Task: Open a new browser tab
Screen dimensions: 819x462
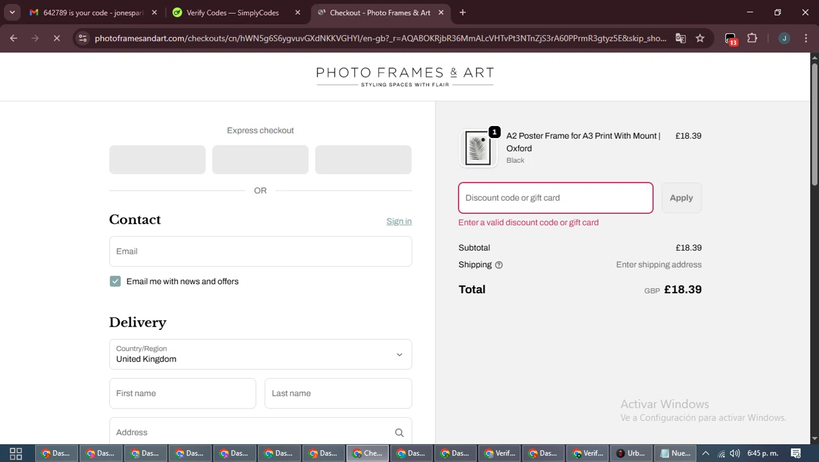Action: coord(463,13)
